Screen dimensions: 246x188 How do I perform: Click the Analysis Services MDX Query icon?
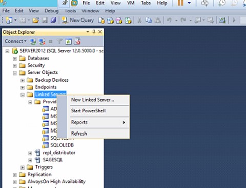pyautogui.click(x=110, y=21)
